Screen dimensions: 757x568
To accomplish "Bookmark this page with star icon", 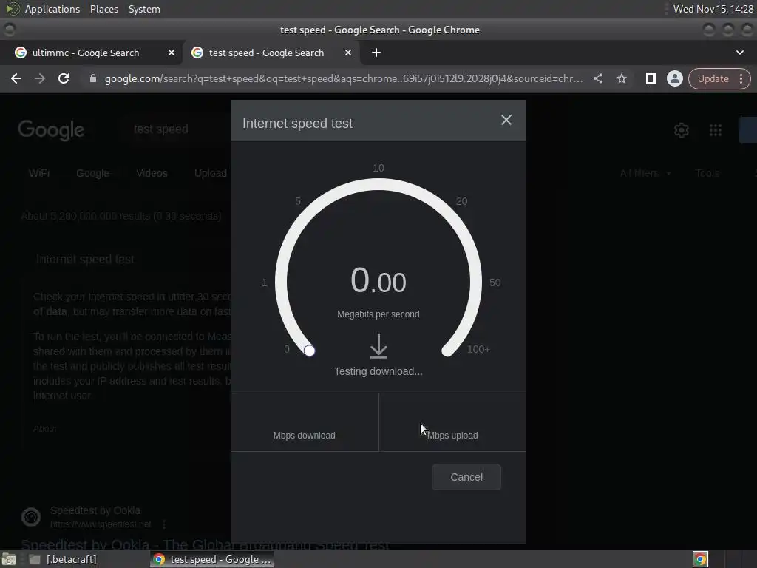I will (621, 78).
